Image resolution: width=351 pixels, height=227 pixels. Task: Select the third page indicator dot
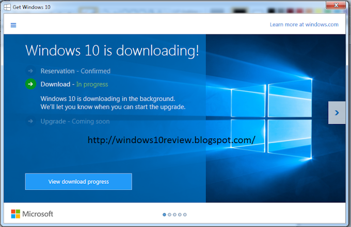tap(174, 215)
